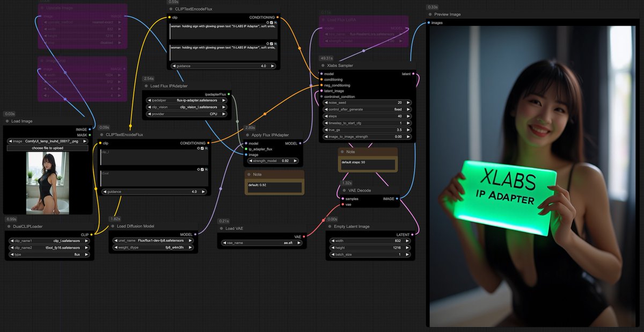Collapse the DualCLIPLoader node title dot
644x332 pixels.
tap(9, 226)
